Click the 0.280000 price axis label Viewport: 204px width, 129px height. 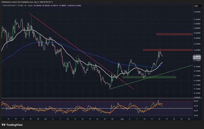point(197,28)
